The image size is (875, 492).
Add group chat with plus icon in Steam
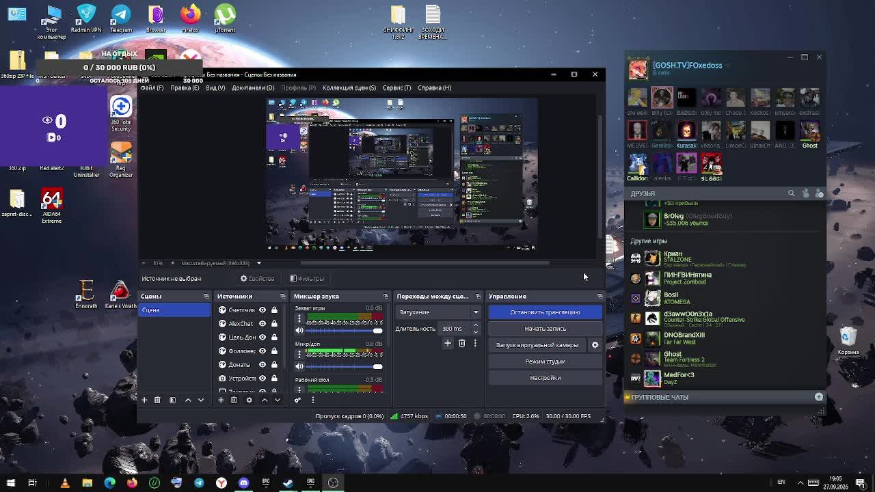(x=819, y=397)
